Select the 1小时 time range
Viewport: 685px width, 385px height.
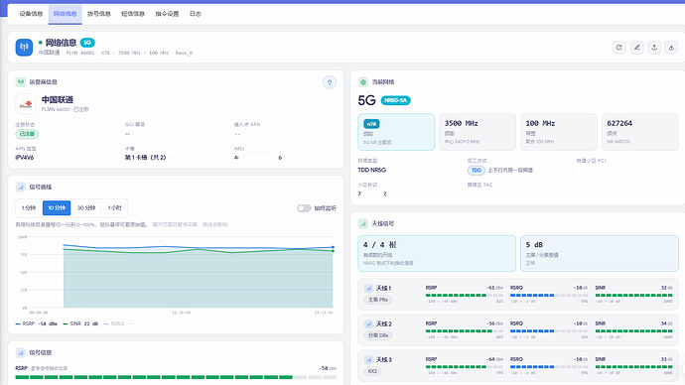(114, 207)
